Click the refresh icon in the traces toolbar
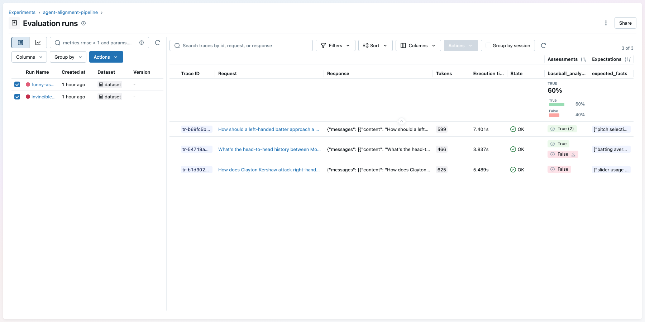The width and height of the screenshot is (645, 322). tap(544, 45)
